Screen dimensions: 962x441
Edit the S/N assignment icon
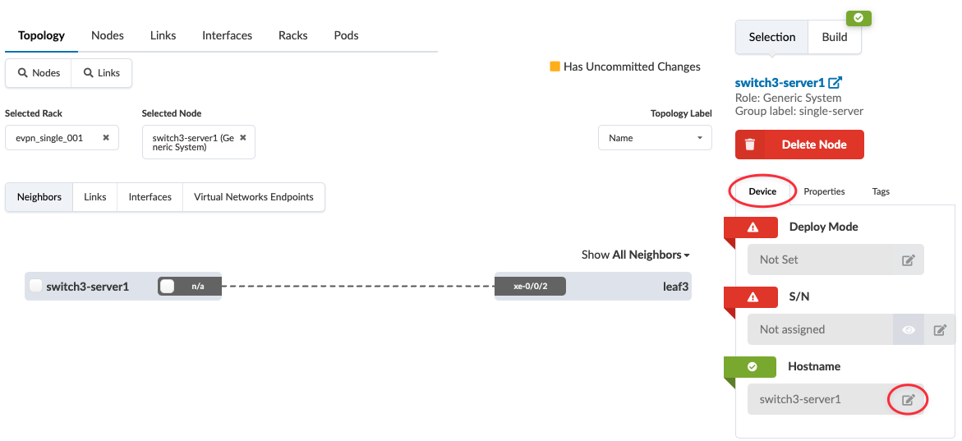pos(940,330)
